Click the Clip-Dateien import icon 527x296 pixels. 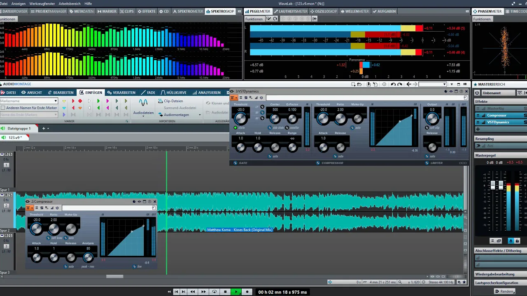click(161, 101)
